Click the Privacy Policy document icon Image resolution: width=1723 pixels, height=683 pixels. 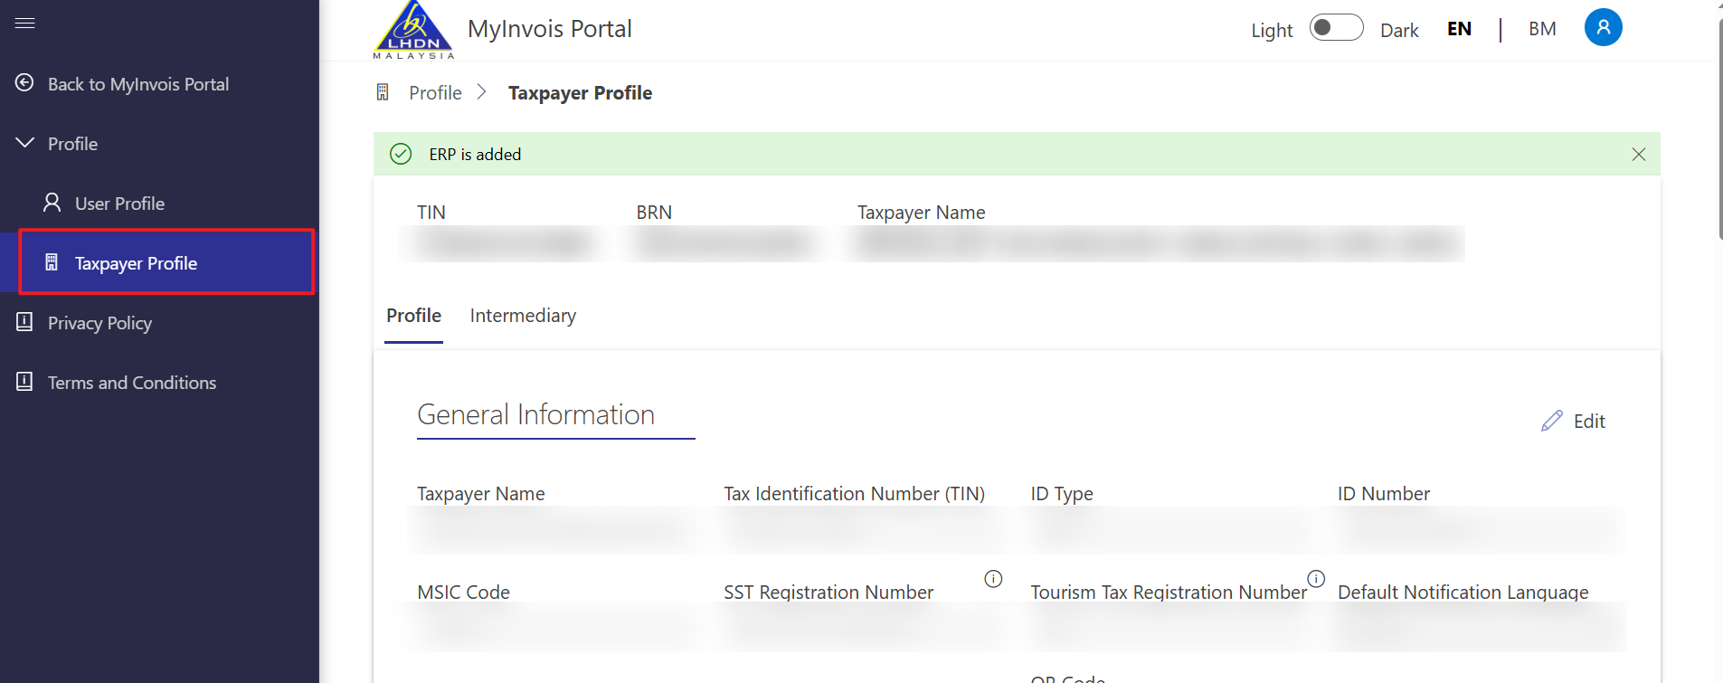[25, 322]
